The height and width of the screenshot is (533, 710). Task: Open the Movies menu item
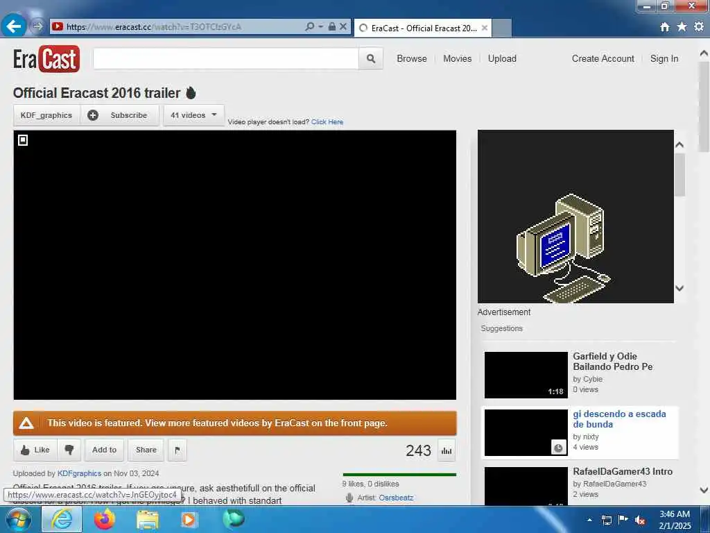click(458, 58)
